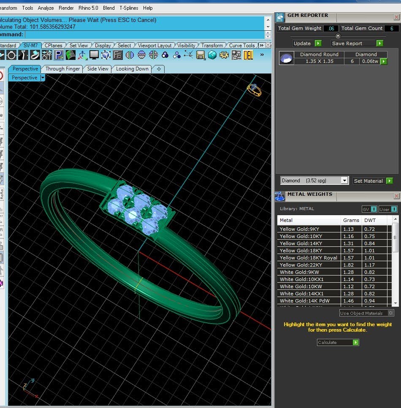This screenshot has width=401, height=408.
Task: Click green arrow beside Save Report
Action: (x=379, y=43)
